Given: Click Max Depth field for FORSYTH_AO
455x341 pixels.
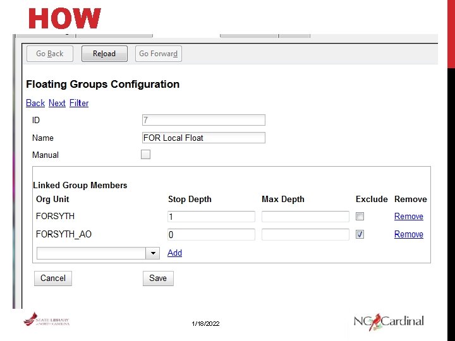Looking at the screenshot, I should pos(305,234).
